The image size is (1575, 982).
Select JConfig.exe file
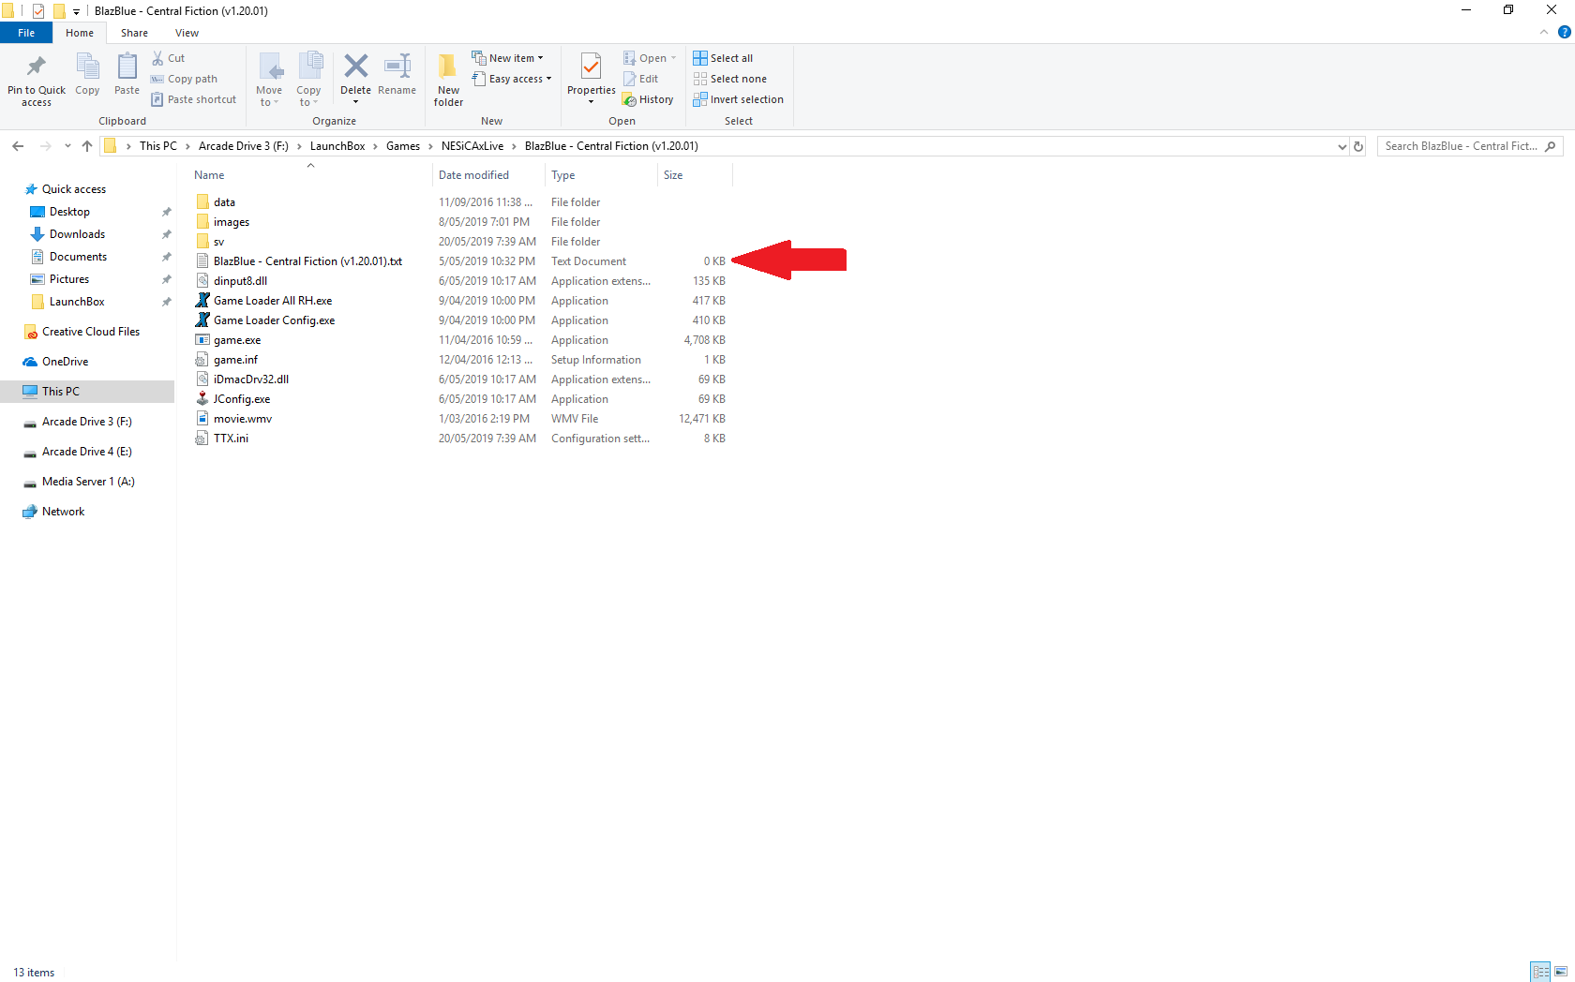pos(242,399)
